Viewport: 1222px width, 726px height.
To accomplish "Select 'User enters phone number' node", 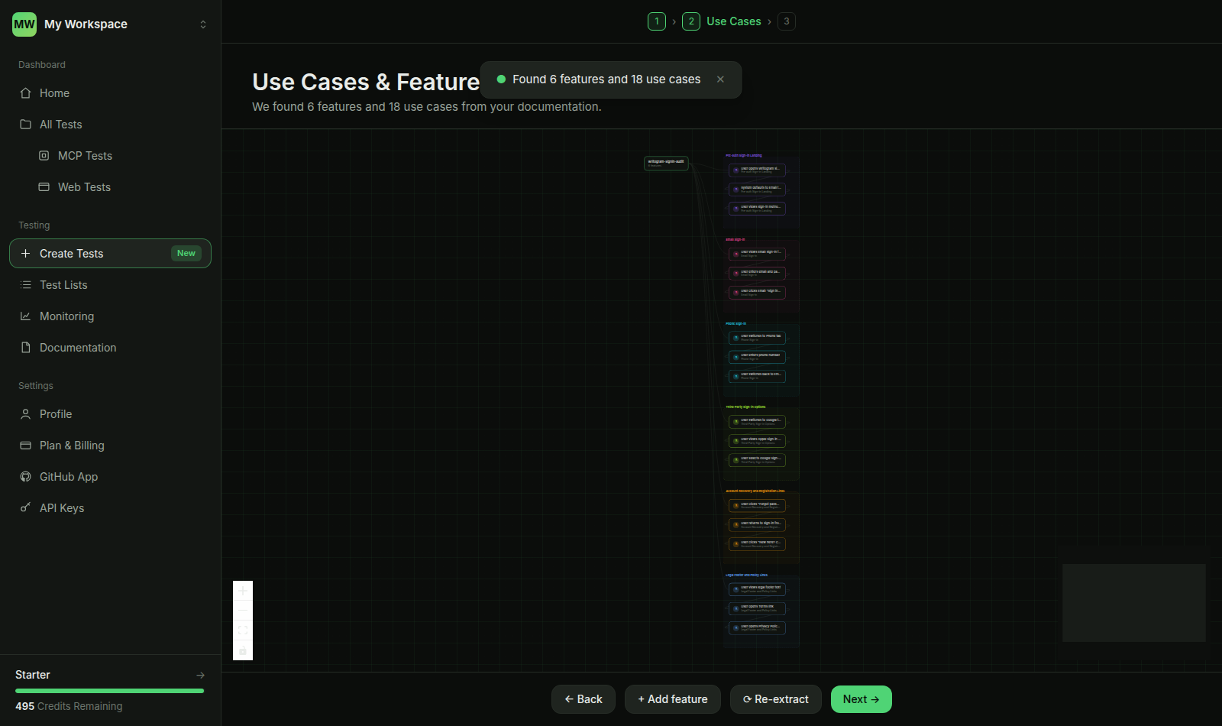I will click(x=757, y=357).
